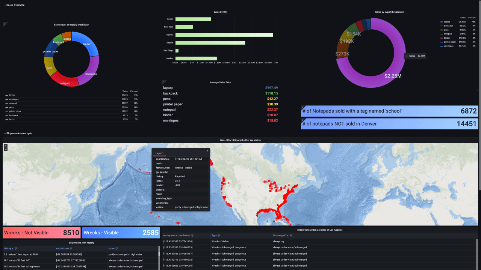Open the info icon on Average Sales Price panel
This screenshot has width=481, height=270.
[x=163, y=82]
